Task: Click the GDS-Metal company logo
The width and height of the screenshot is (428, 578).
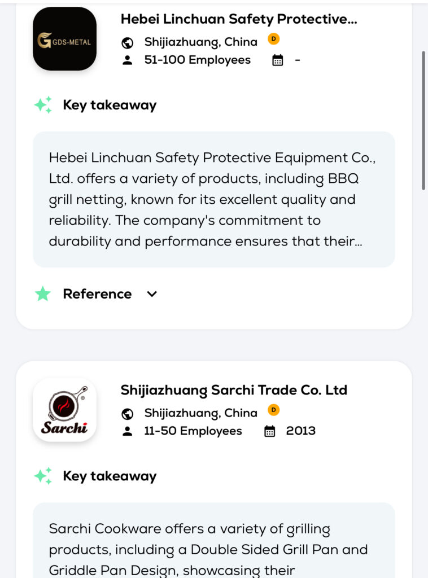Action: (64, 39)
